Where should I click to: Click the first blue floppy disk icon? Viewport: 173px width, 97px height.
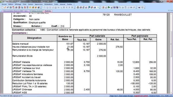point(114,7)
